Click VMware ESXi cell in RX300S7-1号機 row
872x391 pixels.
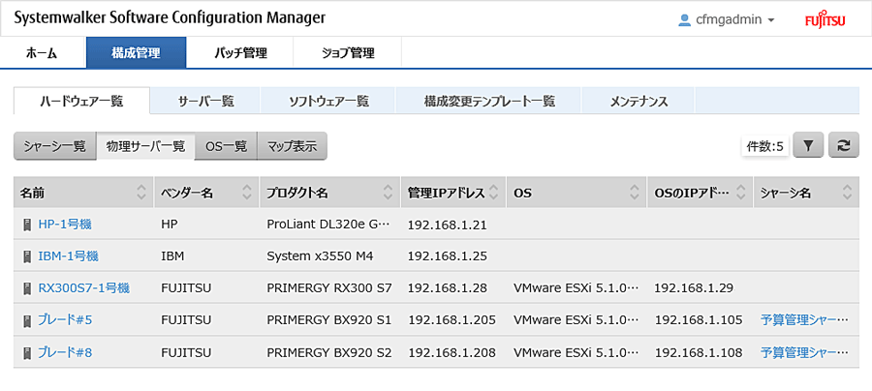(576, 288)
